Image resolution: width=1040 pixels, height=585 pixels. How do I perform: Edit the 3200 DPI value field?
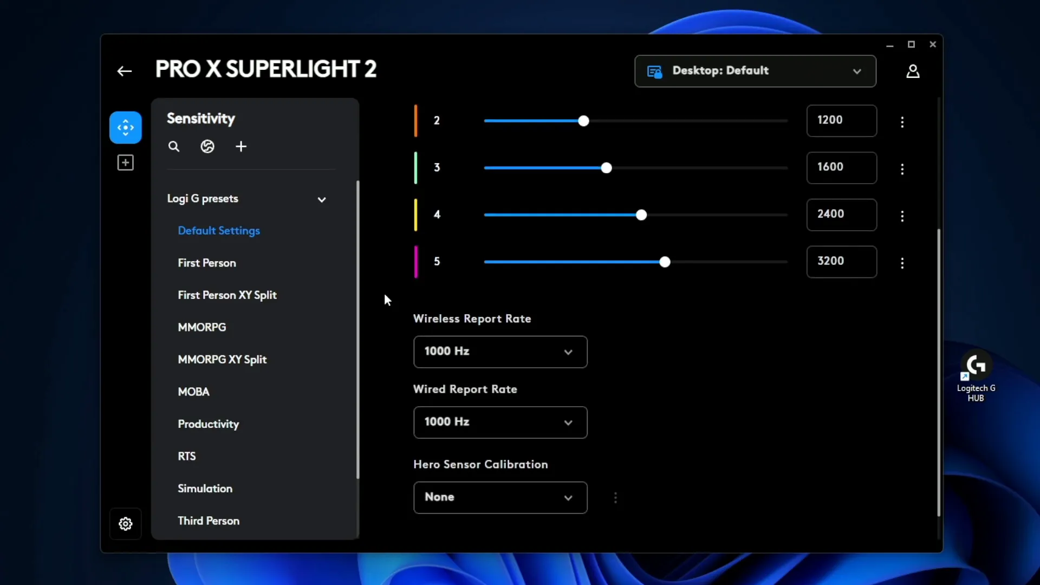(842, 262)
